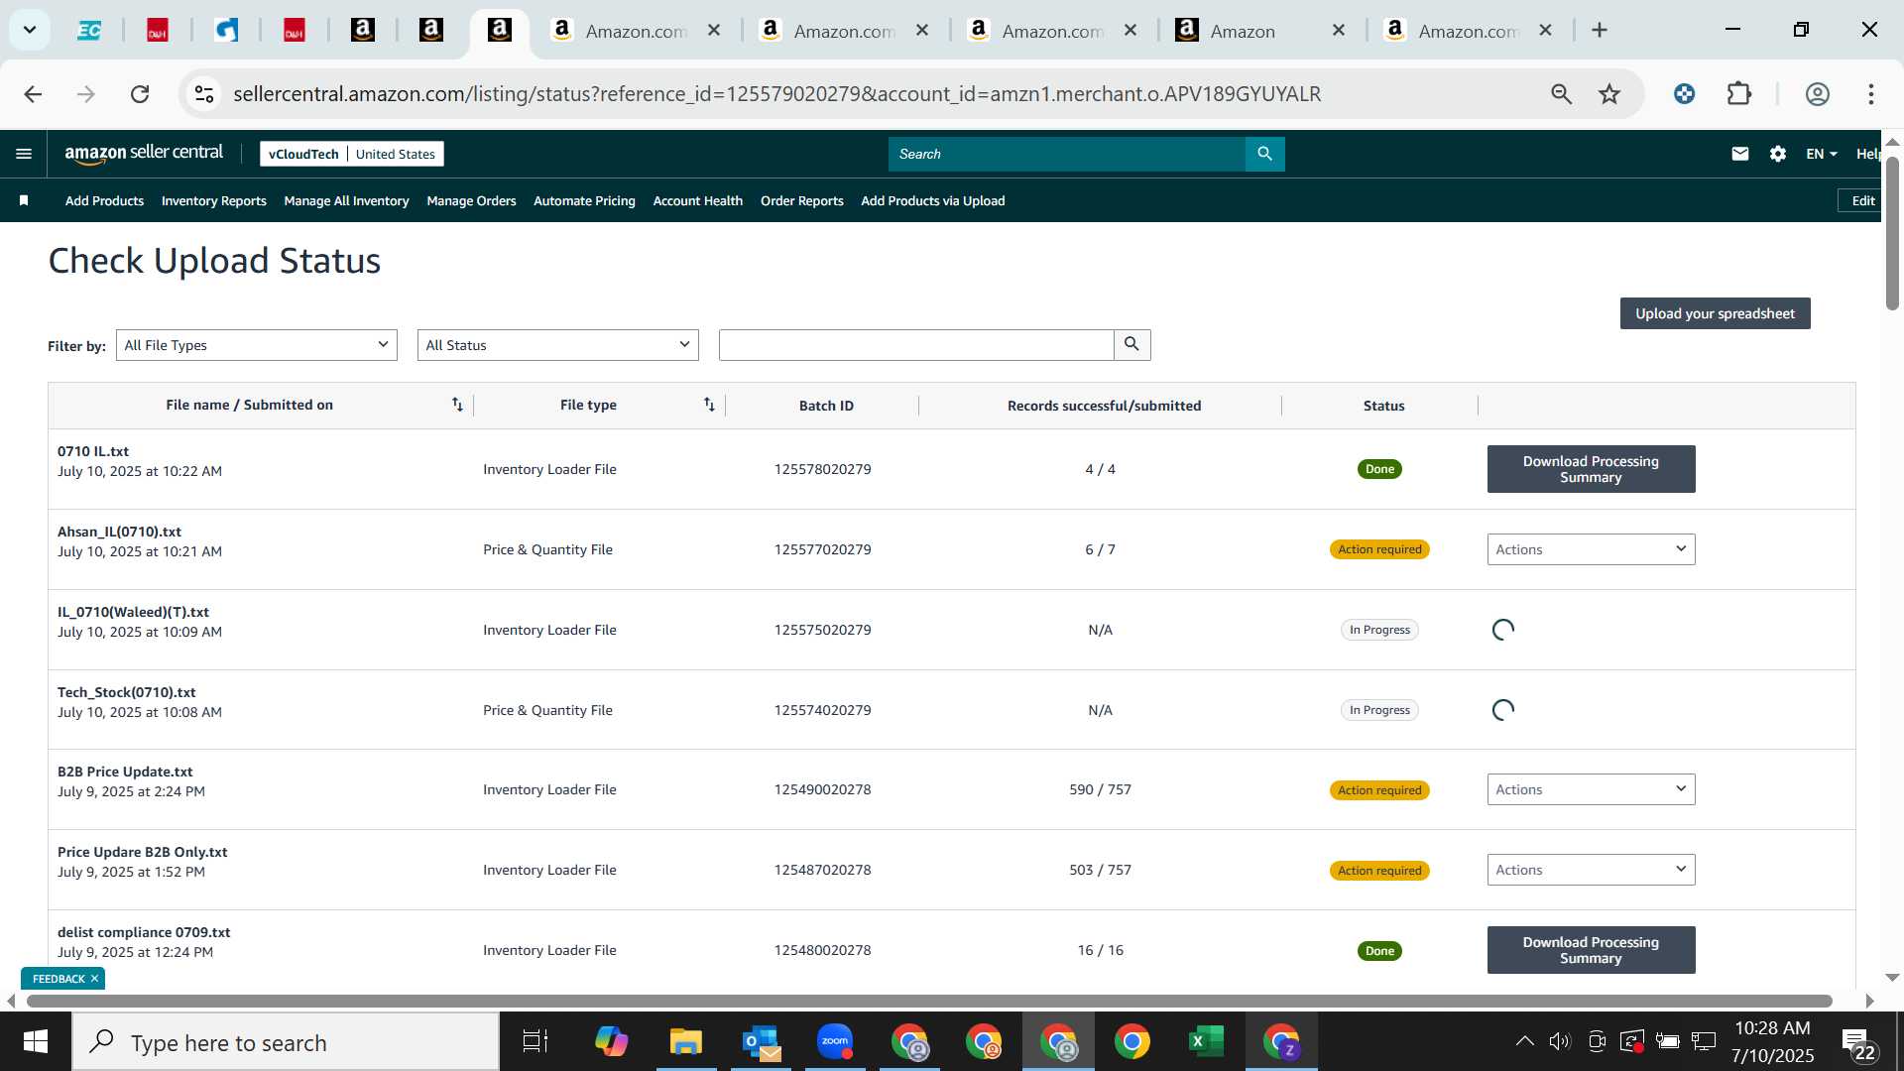Click the Upload your spreadsheet button
Viewport: 1904px width, 1071px height.
[1715, 313]
